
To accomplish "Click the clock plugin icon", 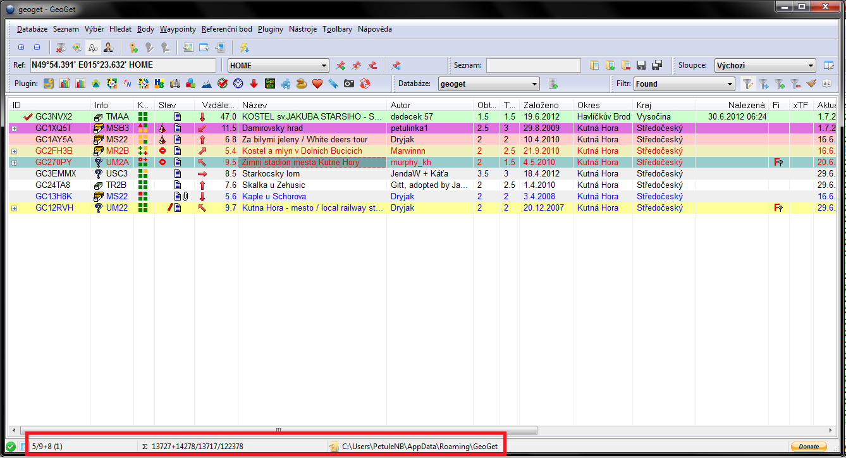I will click(238, 84).
